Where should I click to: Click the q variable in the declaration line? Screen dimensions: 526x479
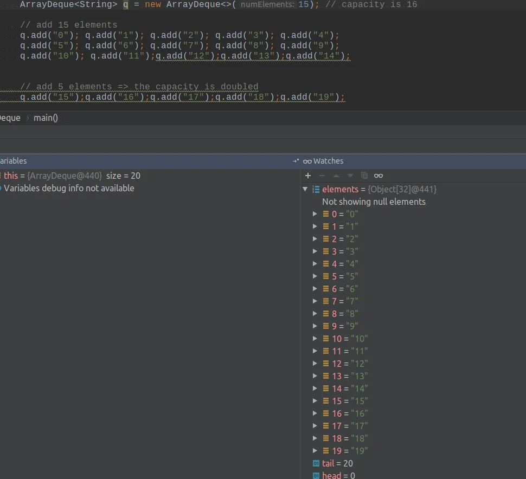click(125, 5)
